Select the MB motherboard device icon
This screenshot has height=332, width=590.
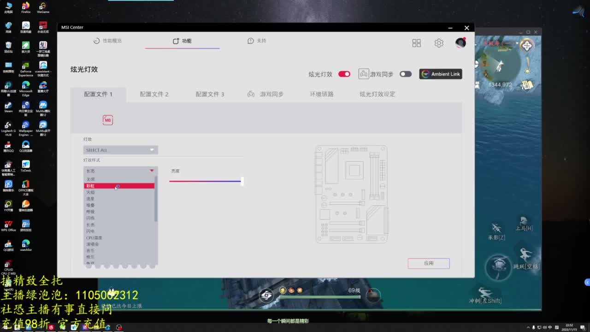point(107,120)
